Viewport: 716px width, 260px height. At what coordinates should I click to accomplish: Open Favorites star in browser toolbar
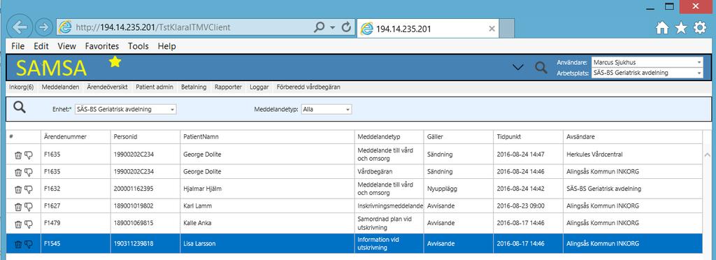click(x=681, y=28)
